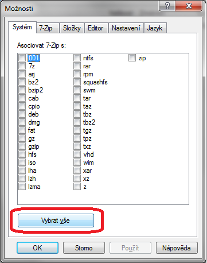Open the Složky tab
Viewport: 207px width, 263px height.
[x=72, y=28]
